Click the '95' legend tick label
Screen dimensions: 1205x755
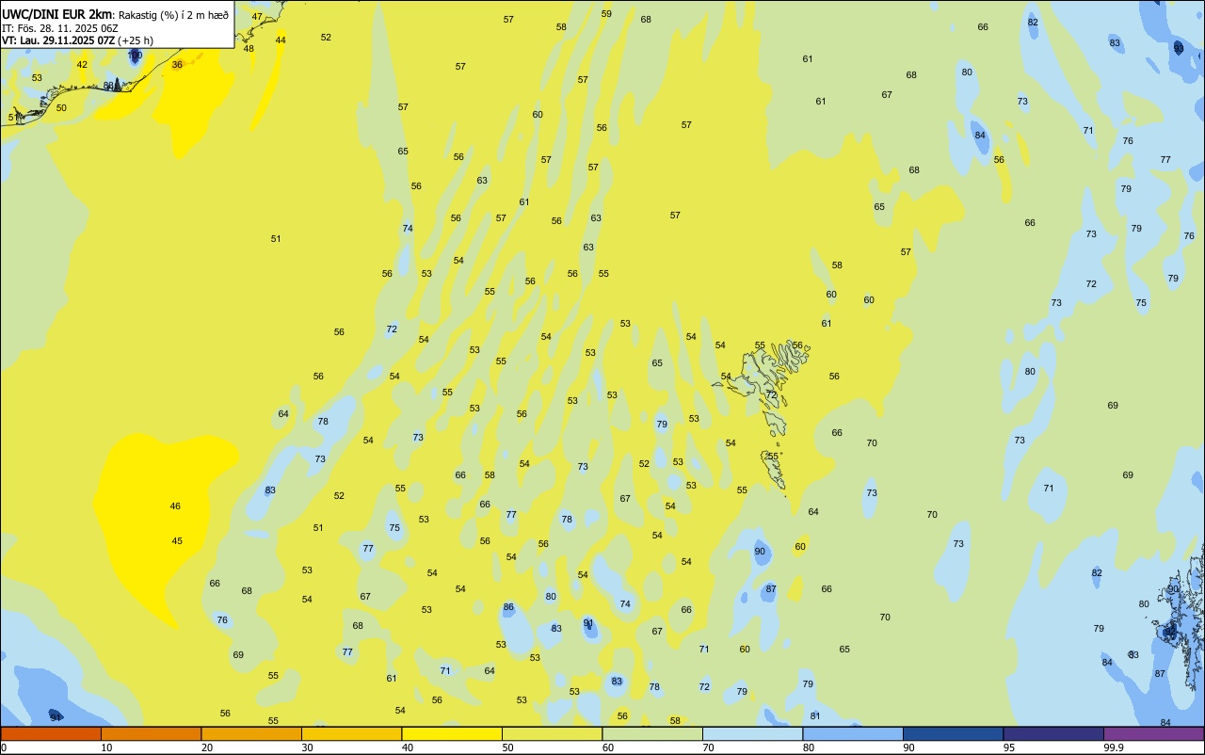[x=1008, y=747]
